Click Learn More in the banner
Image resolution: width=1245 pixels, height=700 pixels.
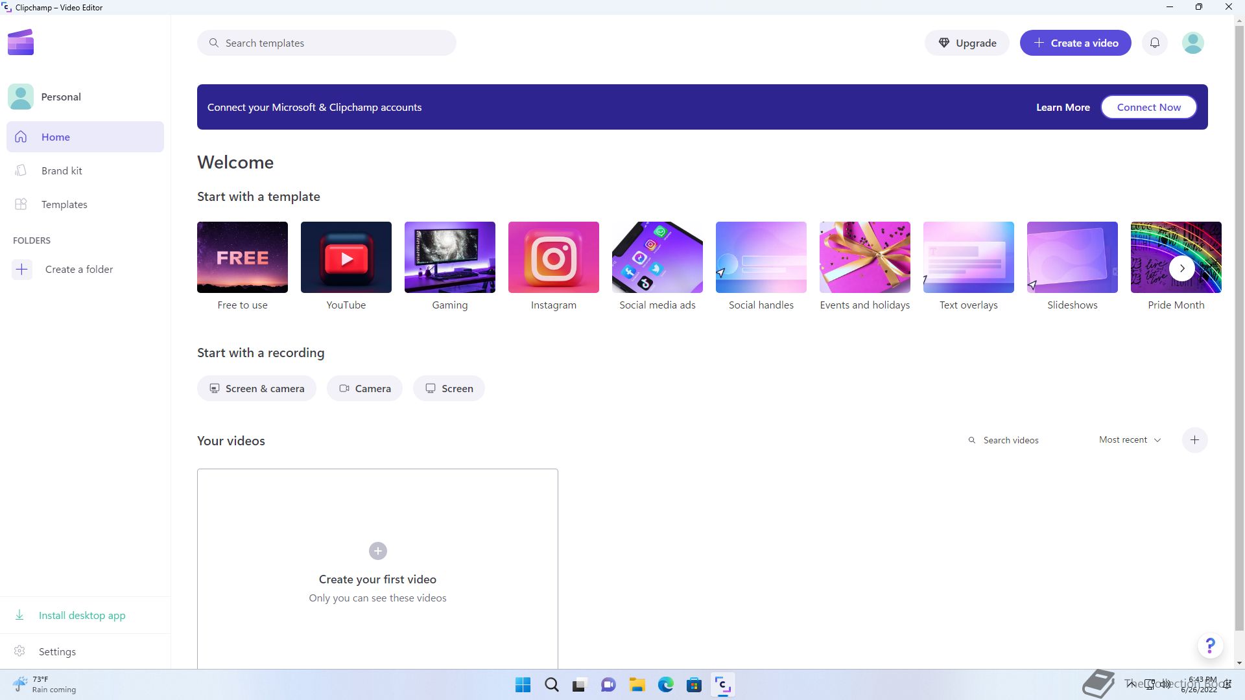tap(1063, 108)
